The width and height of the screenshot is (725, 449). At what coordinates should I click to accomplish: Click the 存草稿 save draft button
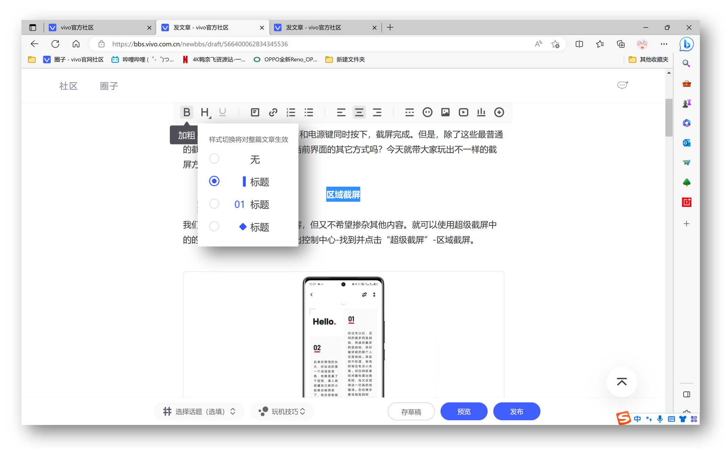click(x=411, y=411)
